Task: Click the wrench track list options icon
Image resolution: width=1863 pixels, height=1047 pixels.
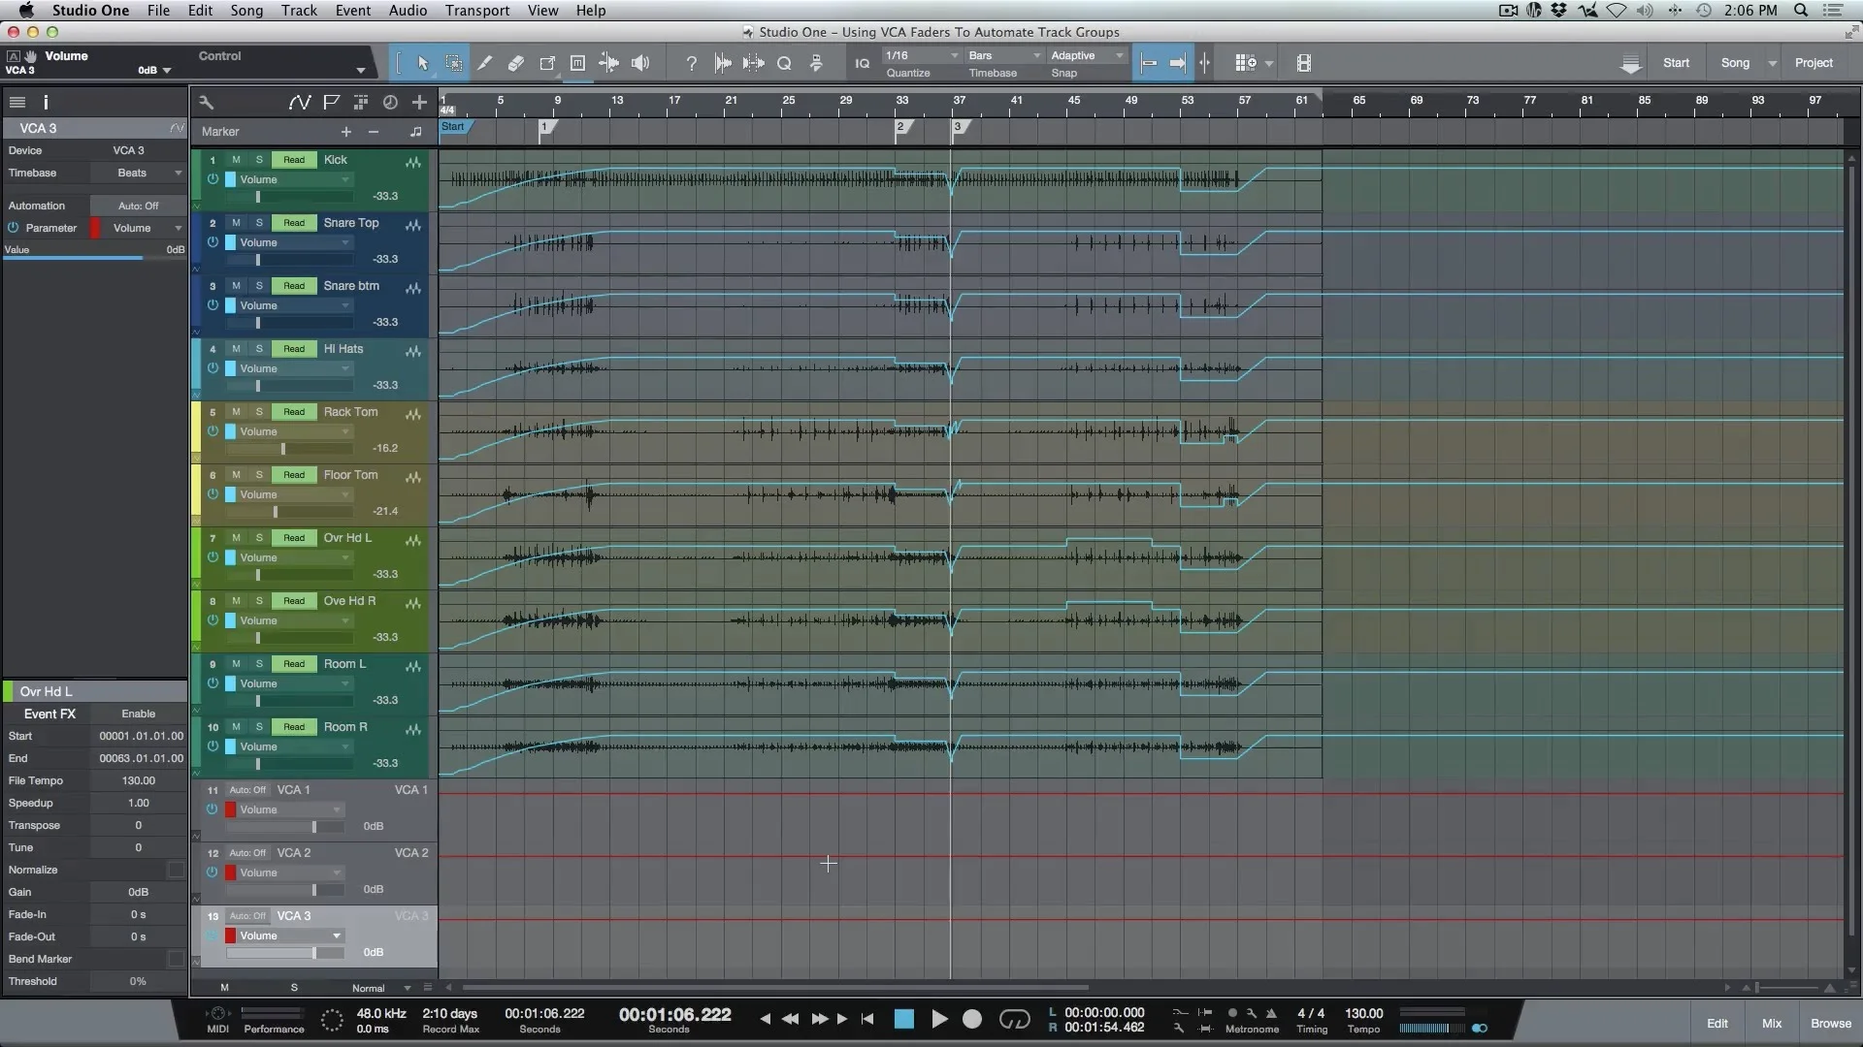Action: pyautogui.click(x=206, y=102)
